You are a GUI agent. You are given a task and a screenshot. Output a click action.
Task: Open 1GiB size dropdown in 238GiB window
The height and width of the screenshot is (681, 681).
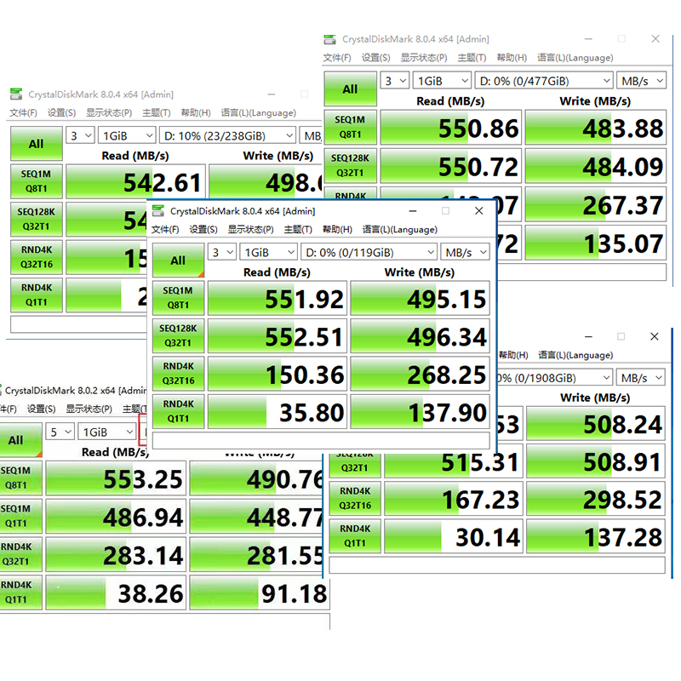(127, 136)
